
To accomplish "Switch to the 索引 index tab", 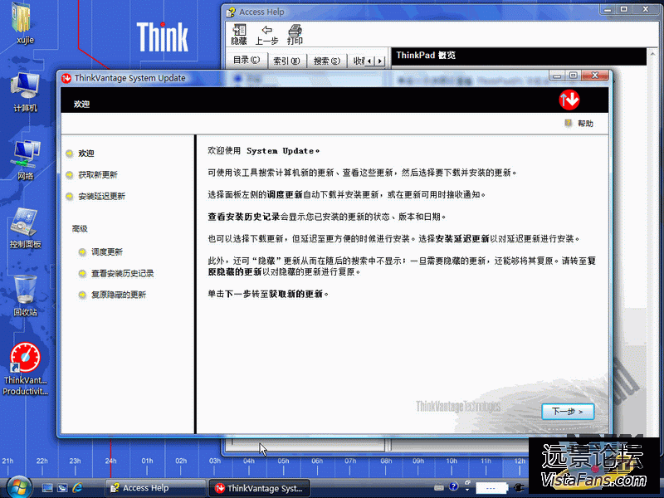I will tap(286, 61).
